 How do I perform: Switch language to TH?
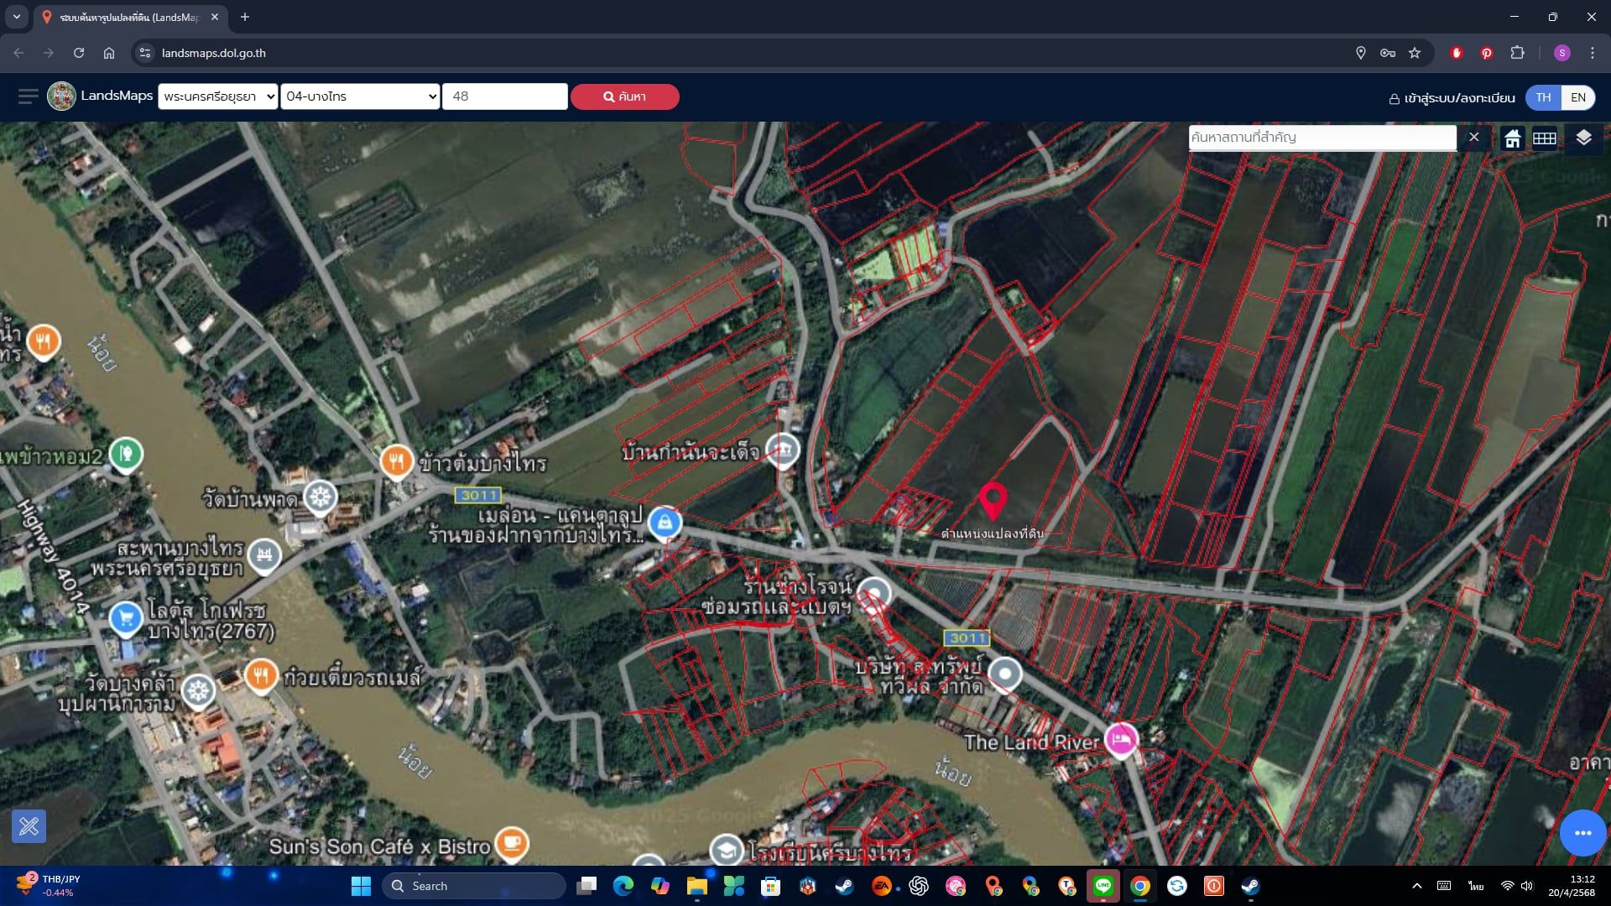coord(1543,97)
